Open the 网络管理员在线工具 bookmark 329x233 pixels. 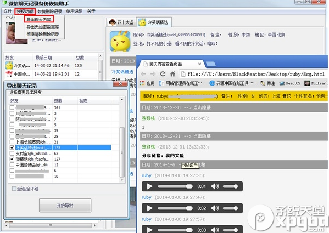tap(181, 83)
